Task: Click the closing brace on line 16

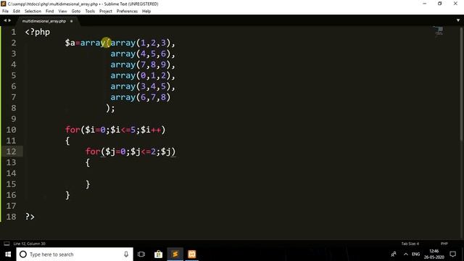Action: [67, 195]
